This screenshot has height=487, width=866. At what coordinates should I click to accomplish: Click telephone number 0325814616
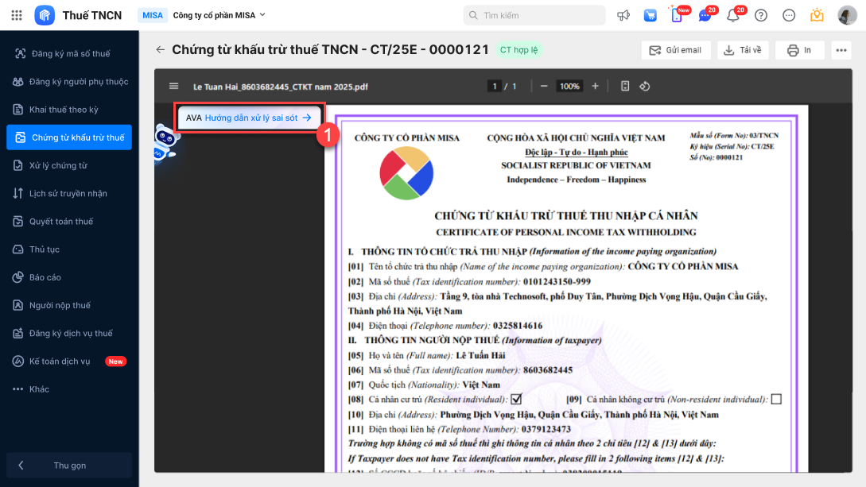click(518, 326)
